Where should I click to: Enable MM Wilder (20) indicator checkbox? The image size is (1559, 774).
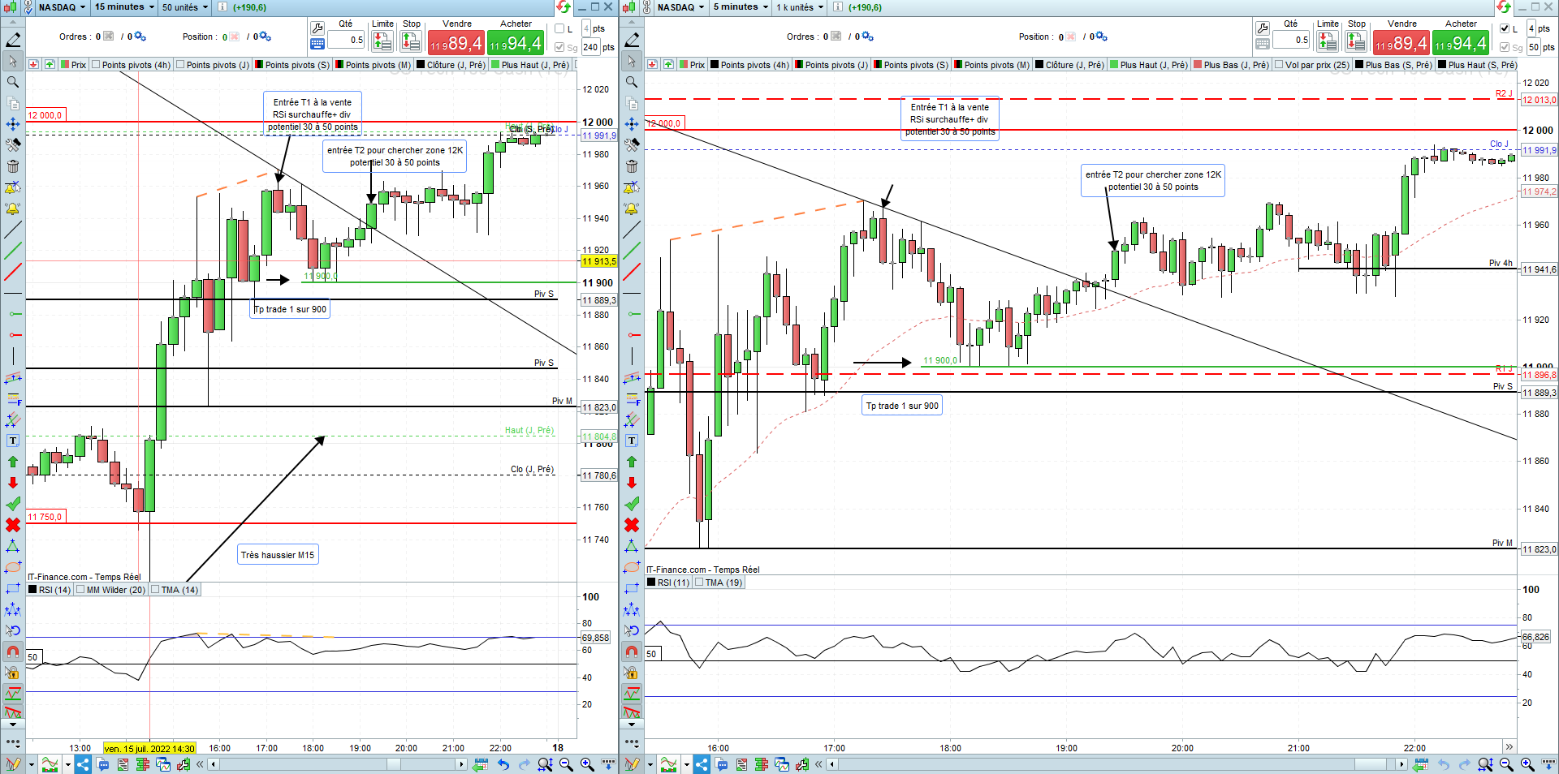(80, 590)
